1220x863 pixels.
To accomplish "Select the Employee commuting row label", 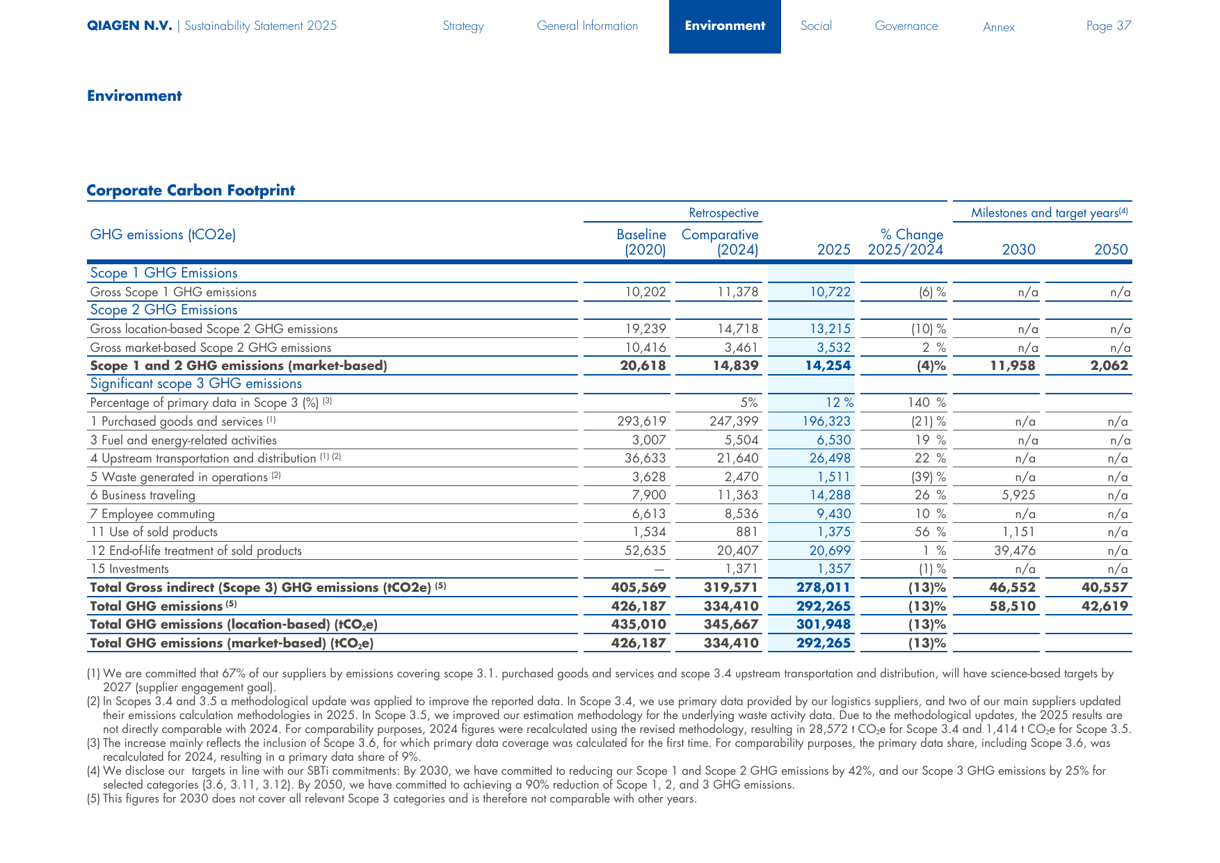I will click(x=152, y=514).
